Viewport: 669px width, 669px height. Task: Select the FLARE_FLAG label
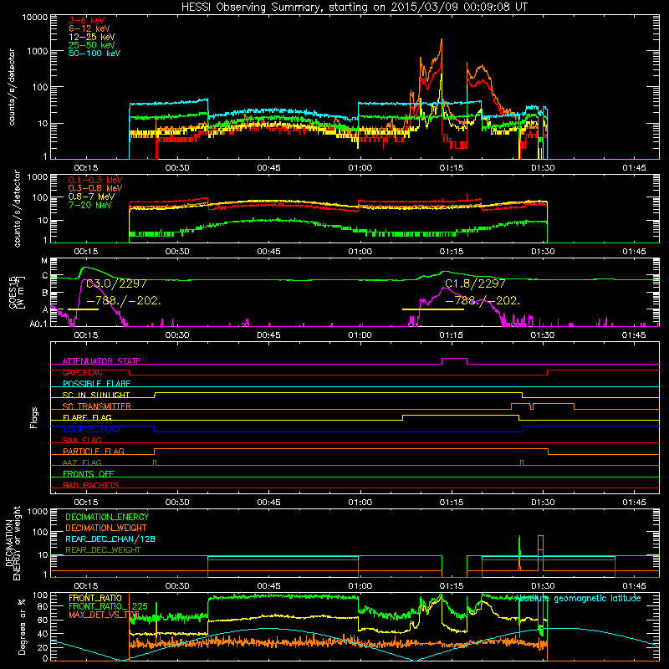click(x=87, y=417)
